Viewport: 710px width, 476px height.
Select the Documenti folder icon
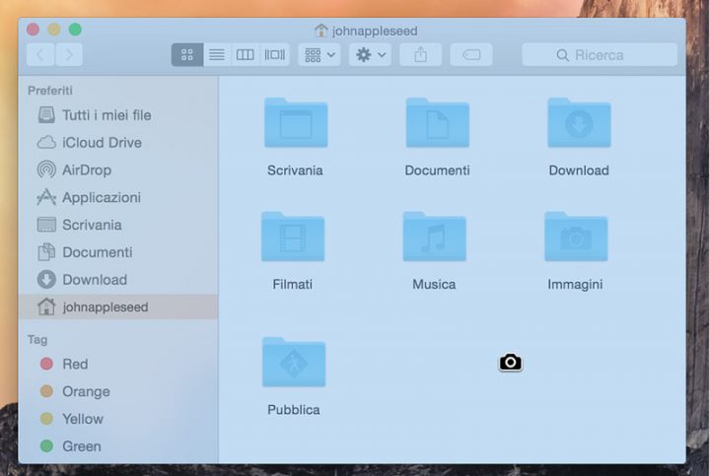coord(438,122)
